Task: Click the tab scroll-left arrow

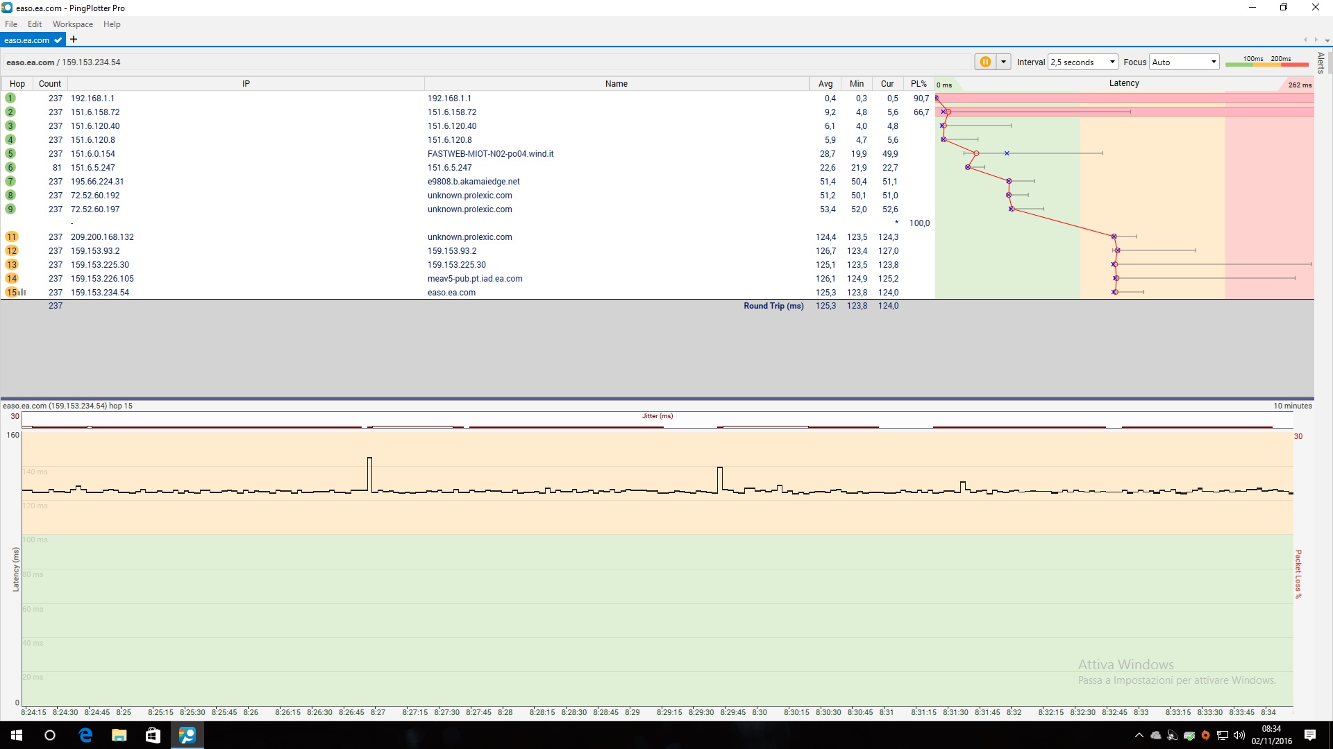Action: click(x=1305, y=40)
